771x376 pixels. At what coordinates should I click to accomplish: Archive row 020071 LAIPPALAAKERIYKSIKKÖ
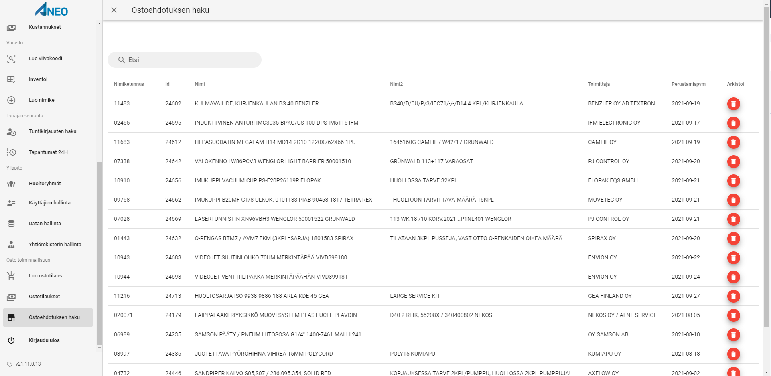[733, 315]
